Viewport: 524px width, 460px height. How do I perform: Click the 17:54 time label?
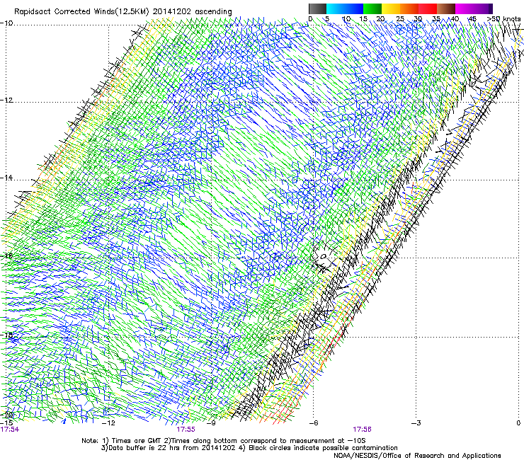click(10, 430)
